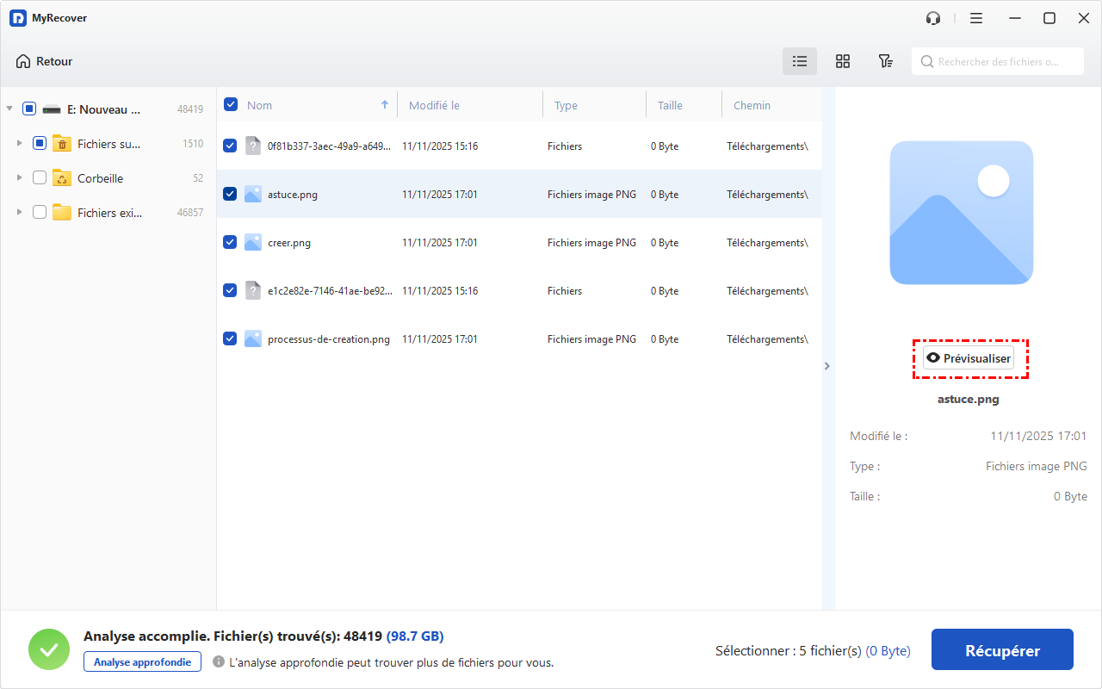Sort files by Taille column

tap(670, 105)
